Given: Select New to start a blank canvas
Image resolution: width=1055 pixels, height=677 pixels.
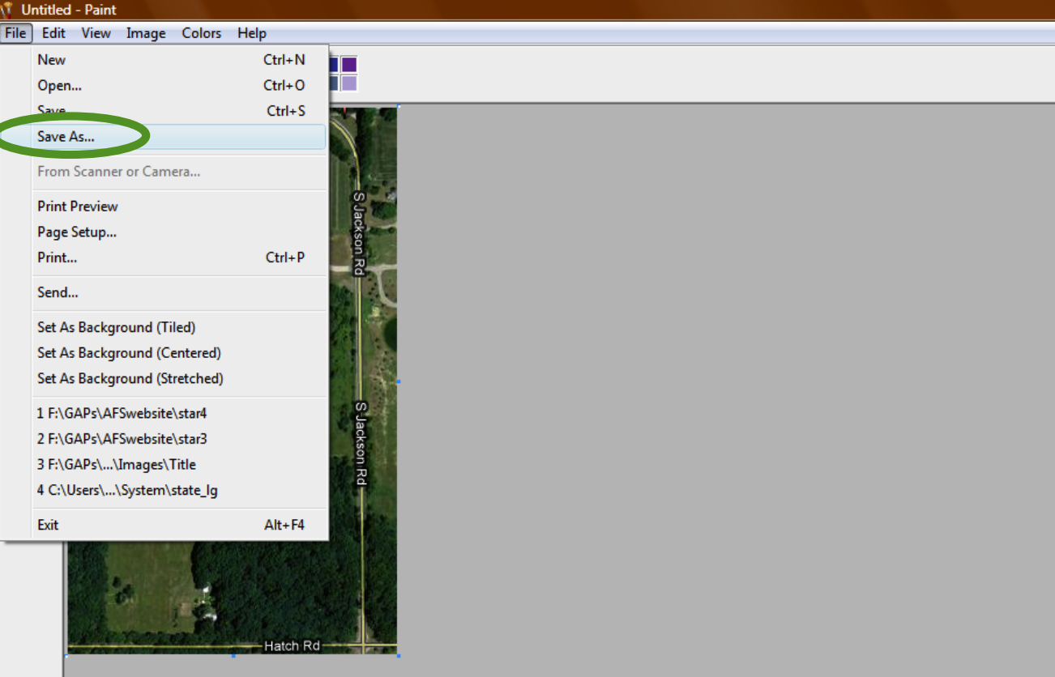Looking at the screenshot, I should tap(51, 59).
